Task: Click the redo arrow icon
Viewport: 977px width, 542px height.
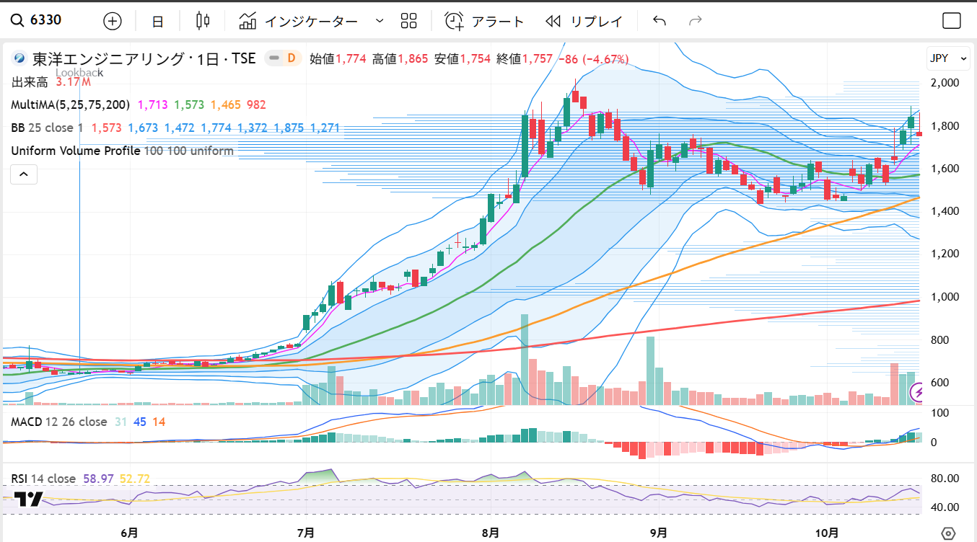Action: tap(696, 21)
